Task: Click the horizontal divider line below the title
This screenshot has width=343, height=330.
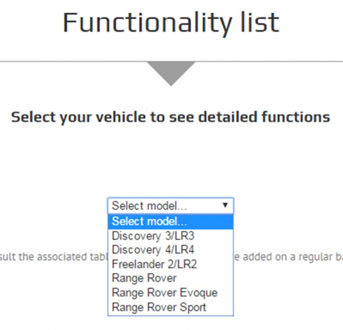Action: [x=172, y=61]
